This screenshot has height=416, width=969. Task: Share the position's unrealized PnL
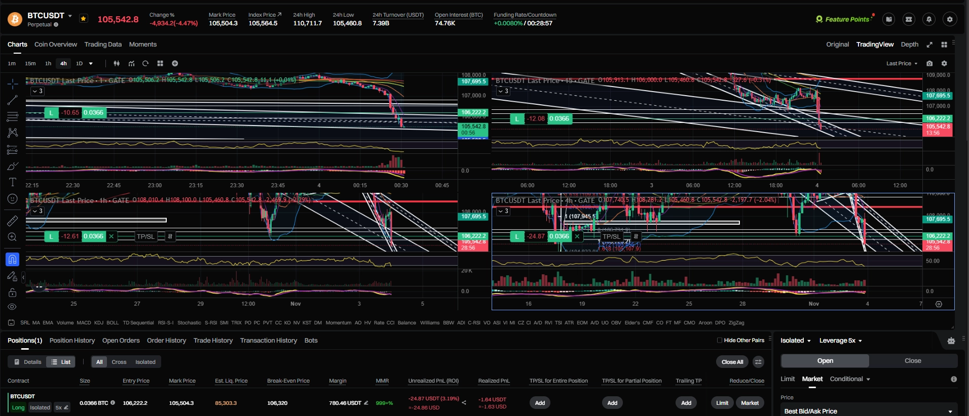tap(464, 403)
